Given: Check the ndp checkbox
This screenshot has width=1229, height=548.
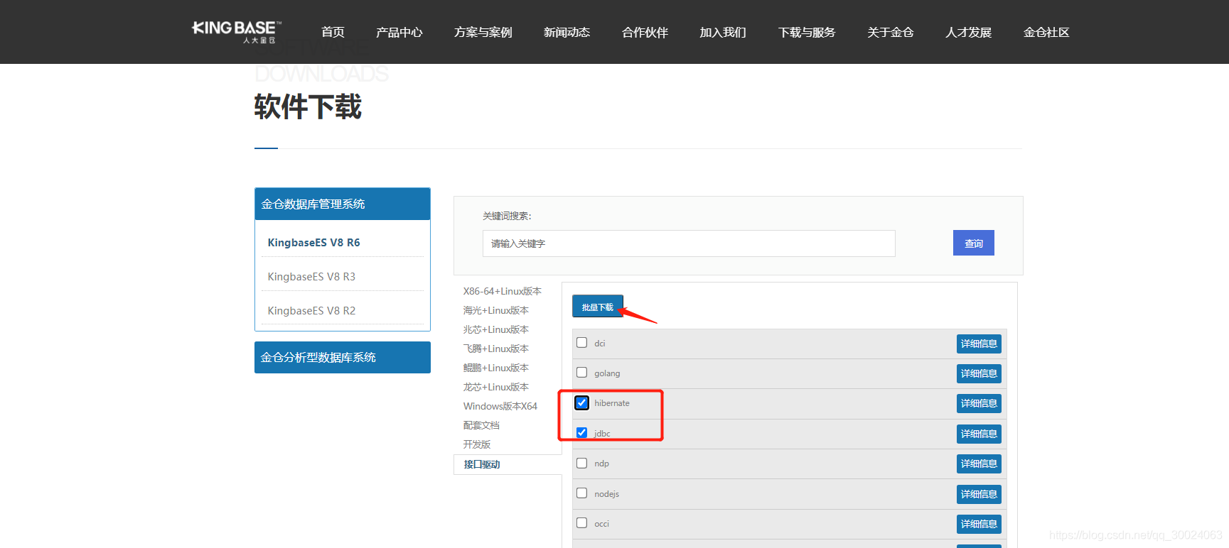Looking at the screenshot, I should [581, 463].
